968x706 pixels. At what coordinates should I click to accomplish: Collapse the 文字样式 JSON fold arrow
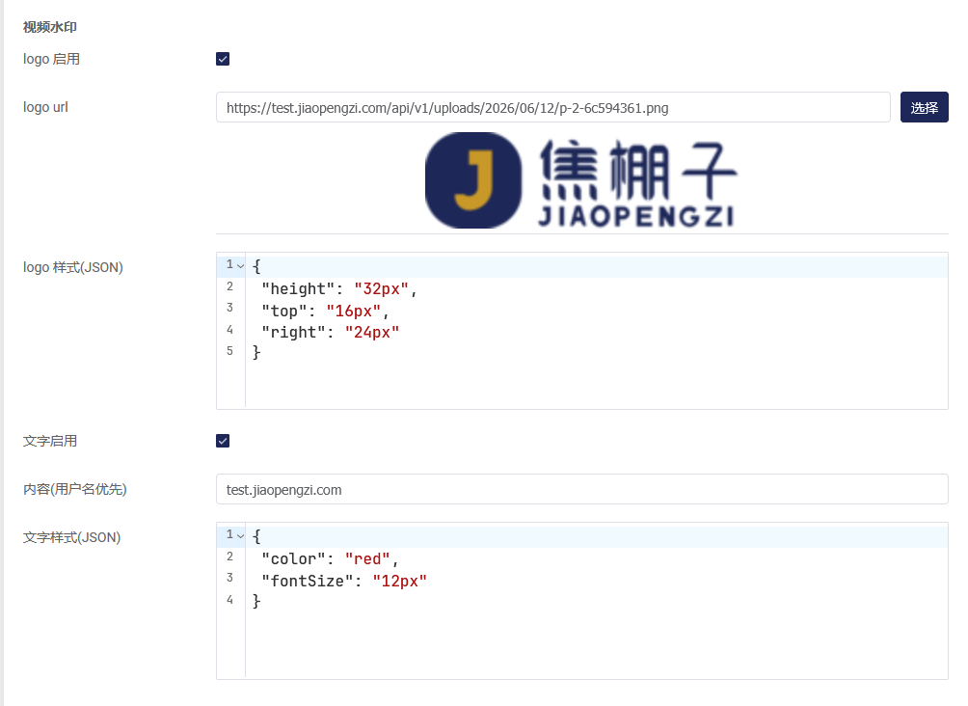[x=241, y=536]
